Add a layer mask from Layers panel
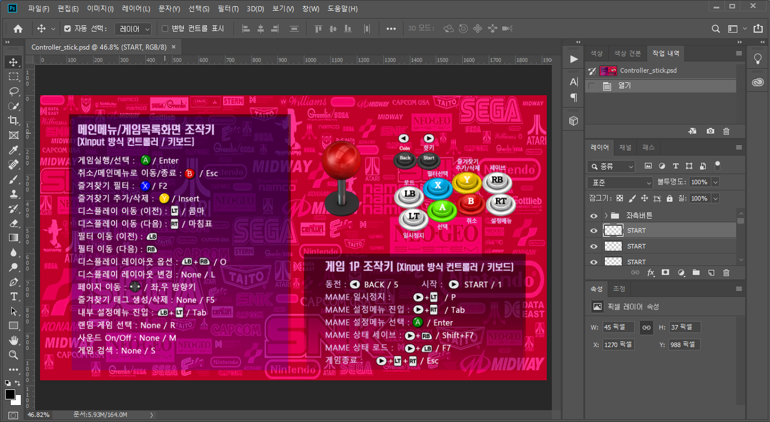The width and height of the screenshot is (770, 422). click(666, 273)
